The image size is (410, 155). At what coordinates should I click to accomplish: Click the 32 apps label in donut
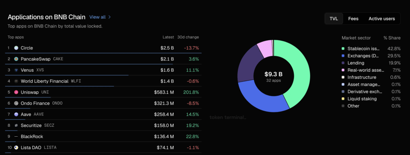point(273,80)
